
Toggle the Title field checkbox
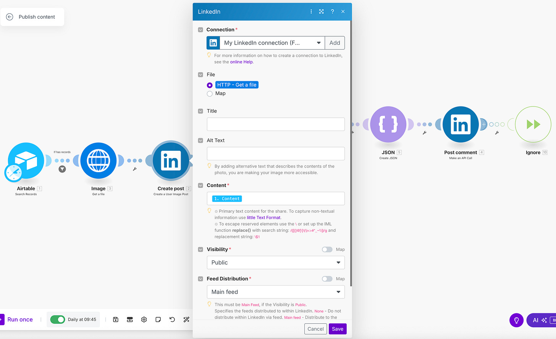click(x=200, y=111)
